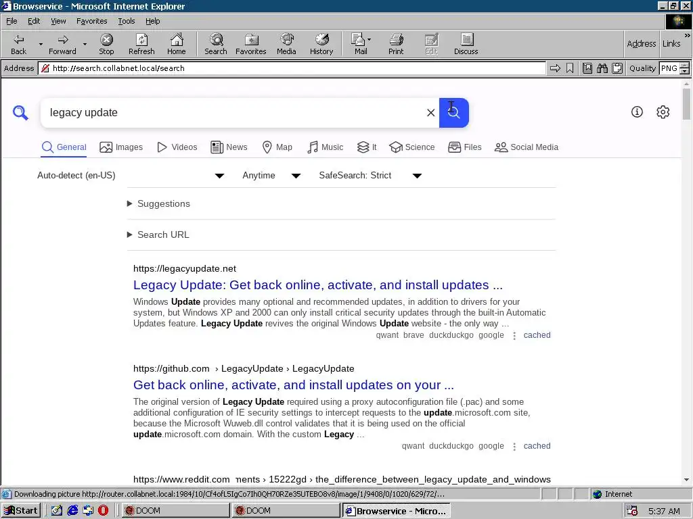Open the Auto-detect (en-US) language dropdown
This screenshot has height=519, width=693.
coord(131,176)
